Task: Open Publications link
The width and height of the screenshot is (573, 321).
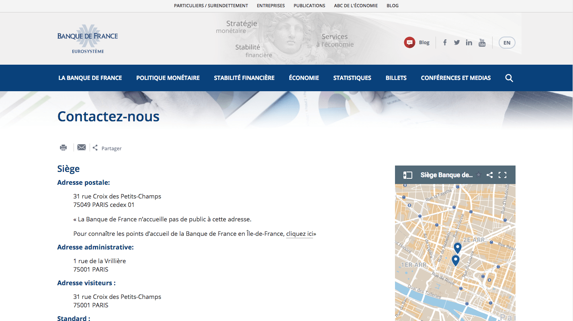Action: 309,6
